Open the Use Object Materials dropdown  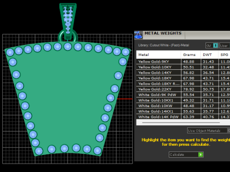point(208,130)
